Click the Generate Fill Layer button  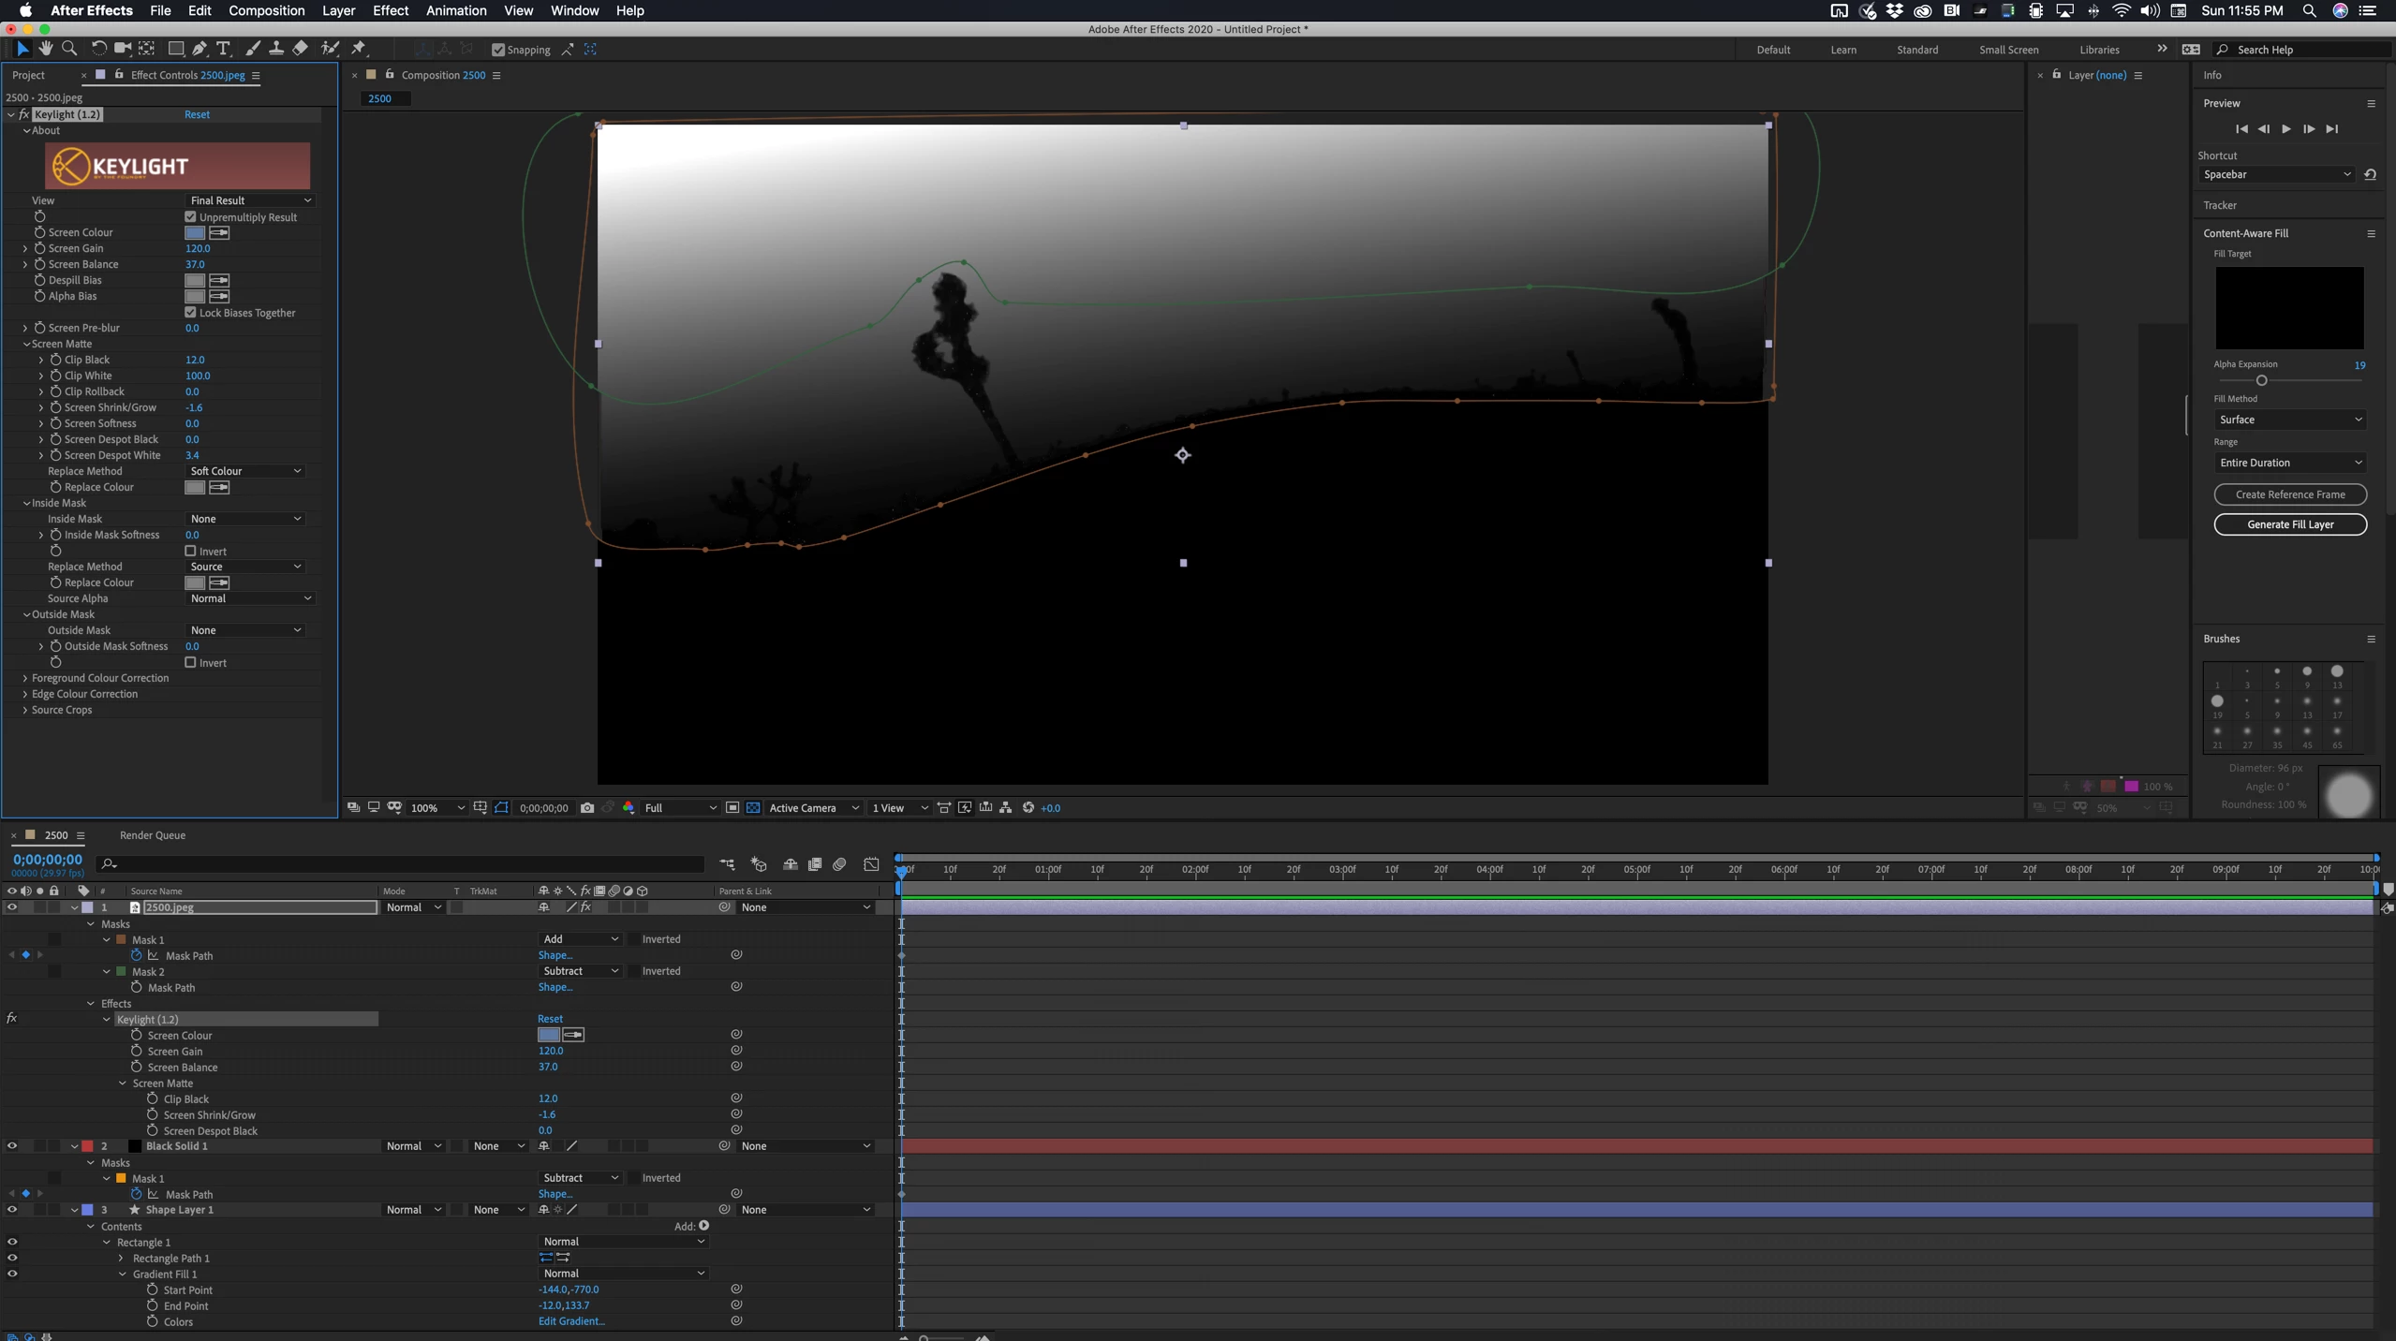click(2290, 524)
